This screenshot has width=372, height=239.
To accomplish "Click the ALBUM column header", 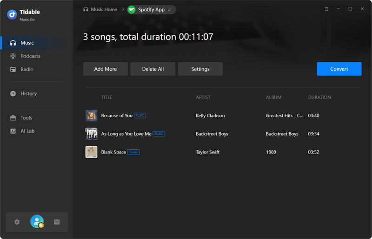I will [x=273, y=97].
